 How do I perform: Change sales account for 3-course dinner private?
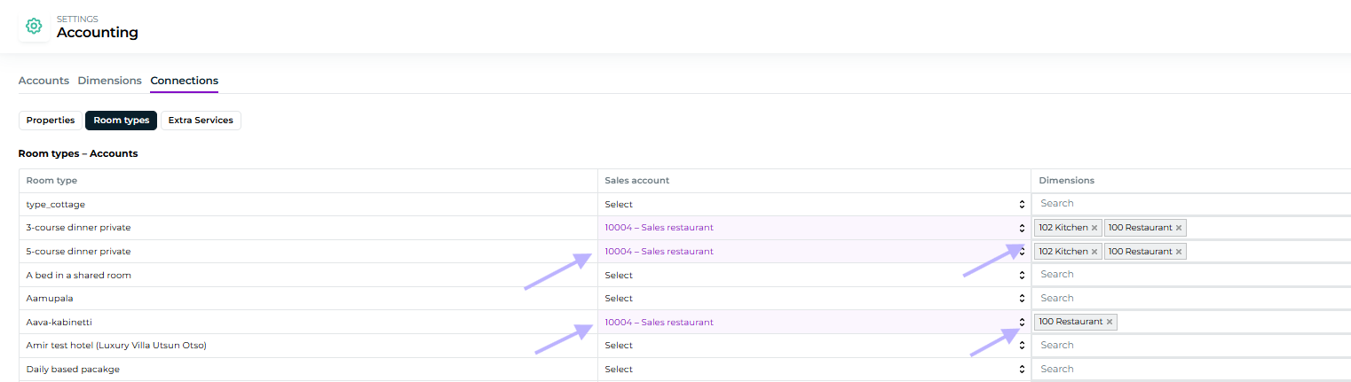click(x=814, y=228)
